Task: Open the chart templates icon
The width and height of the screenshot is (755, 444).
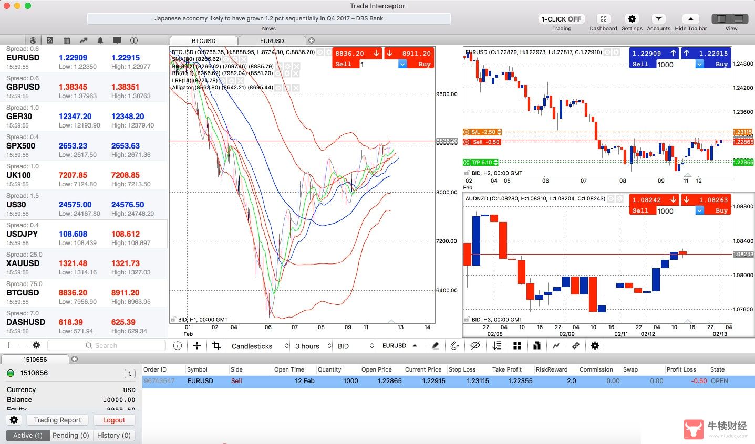Action: tap(536, 346)
